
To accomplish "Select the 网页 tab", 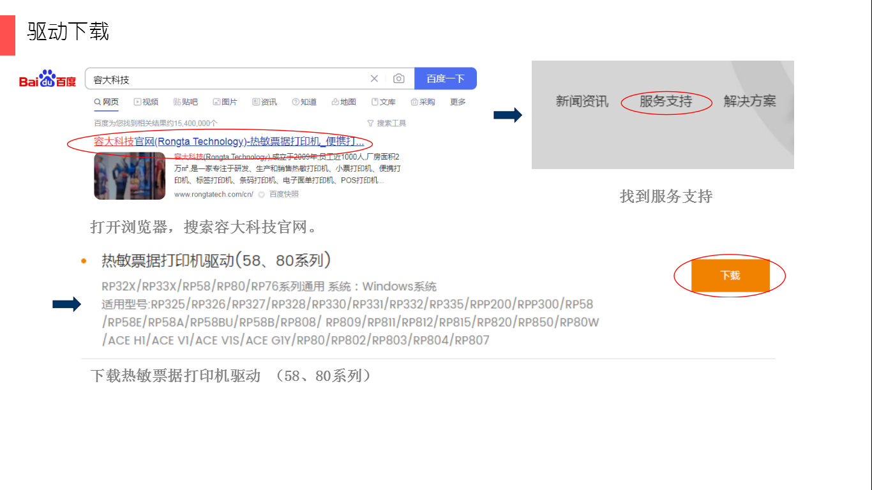I will click(107, 102).
